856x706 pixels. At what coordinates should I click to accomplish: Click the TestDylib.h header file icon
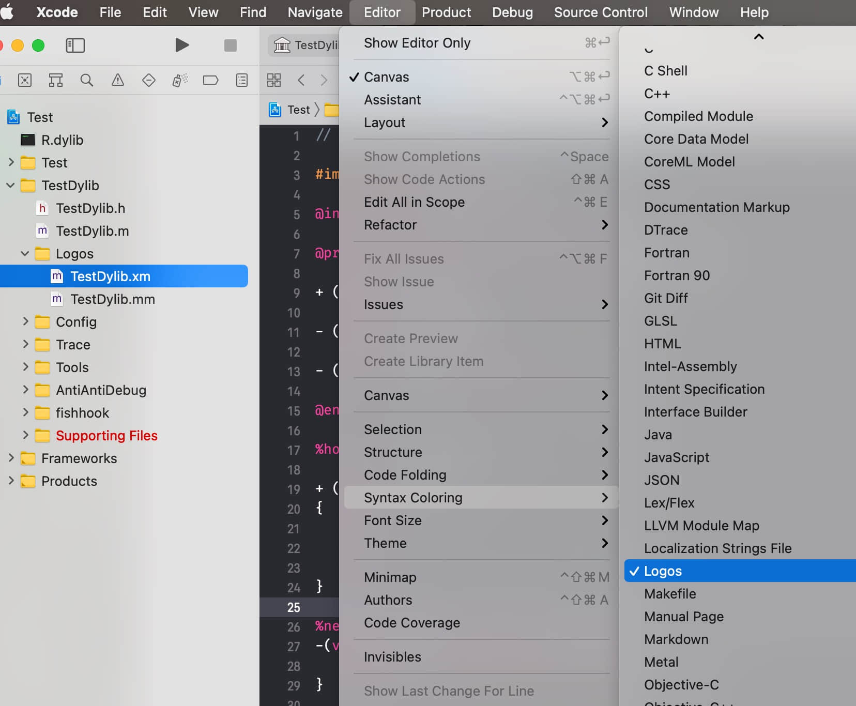pos(42,208)
